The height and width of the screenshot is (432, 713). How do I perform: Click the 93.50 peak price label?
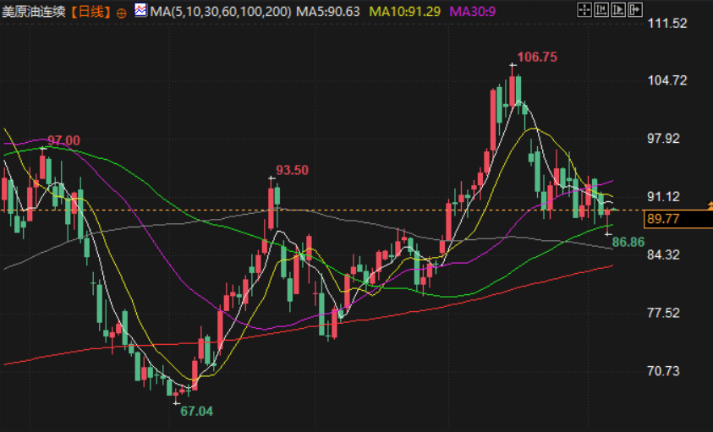(292, 170)
